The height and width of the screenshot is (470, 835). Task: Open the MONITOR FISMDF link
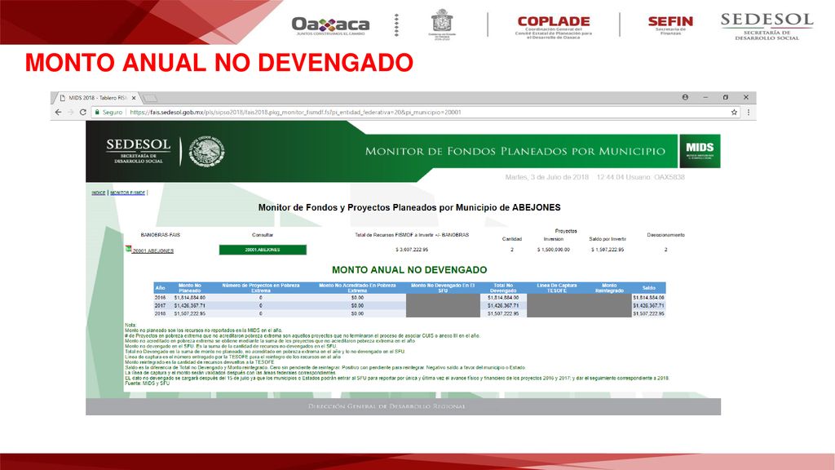point(127,193)
